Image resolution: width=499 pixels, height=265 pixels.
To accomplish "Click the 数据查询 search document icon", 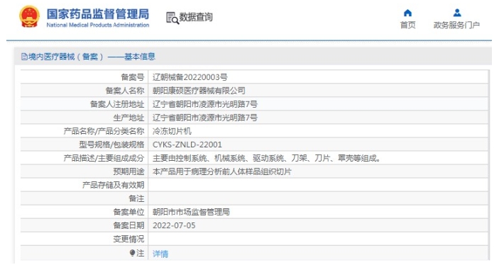I will [x=172, y=18].
